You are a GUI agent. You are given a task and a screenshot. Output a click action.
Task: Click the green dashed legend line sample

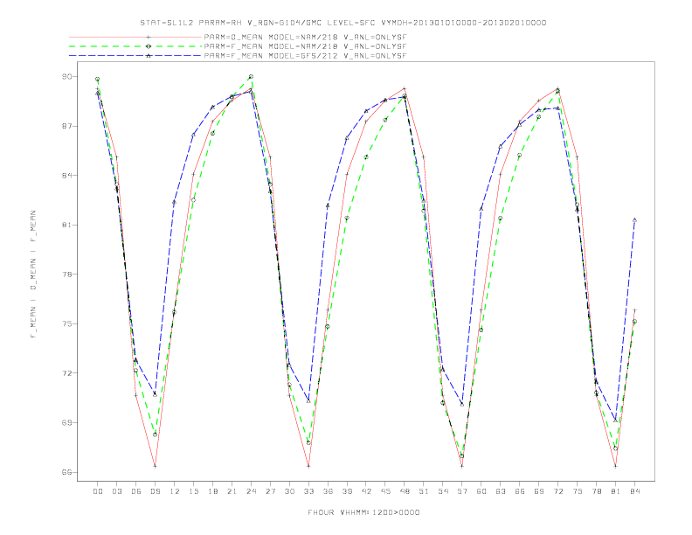click(x=135, y=46)
